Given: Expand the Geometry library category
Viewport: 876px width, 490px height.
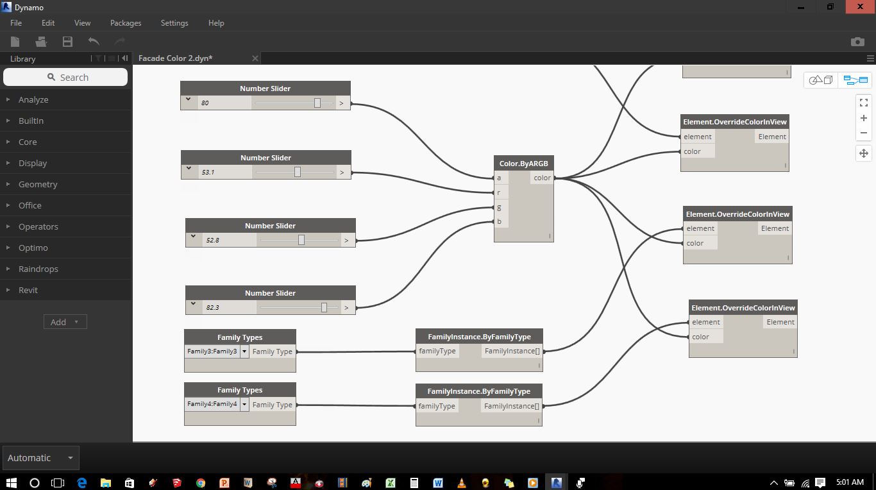Looking at the screenshot, I should (65, 184).
